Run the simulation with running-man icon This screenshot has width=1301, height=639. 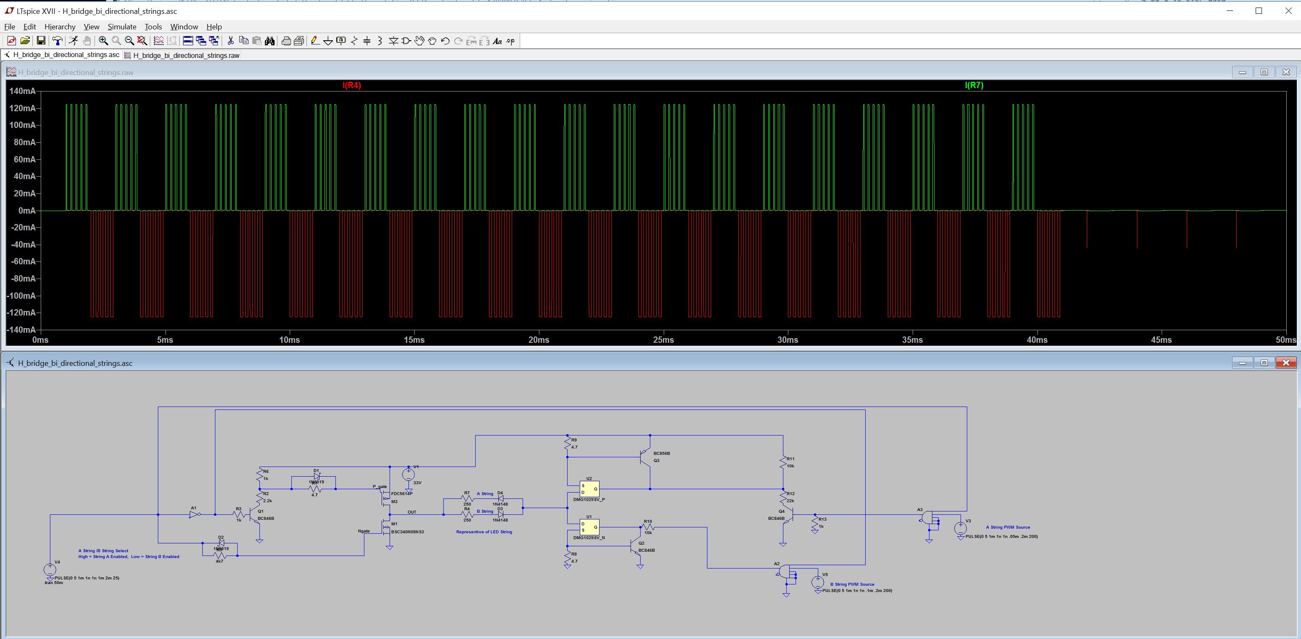pyautogui.click(x=74, y=41)
